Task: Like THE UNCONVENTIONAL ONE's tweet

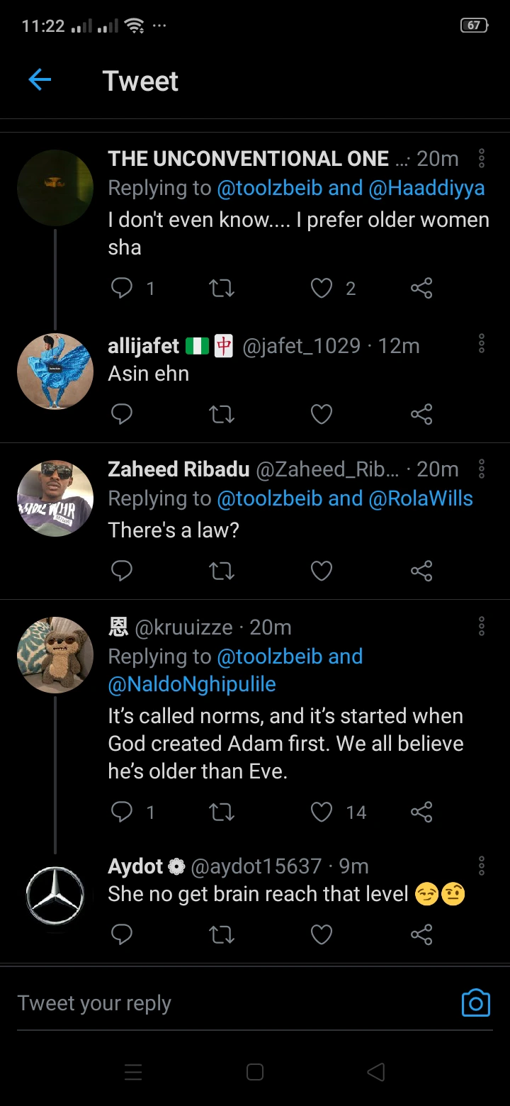Action: (322, 288)
